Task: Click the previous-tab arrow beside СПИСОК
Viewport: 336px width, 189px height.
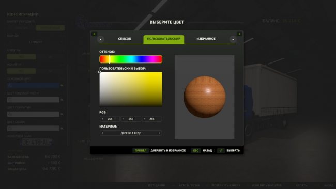Action: 100,39
